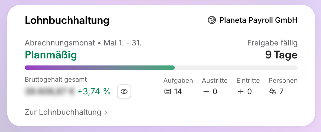The width and height of the screenshot is (321, 132).
Task: Click the Lohnbuchhaltung heading
Action: click(x=67, y=21)
